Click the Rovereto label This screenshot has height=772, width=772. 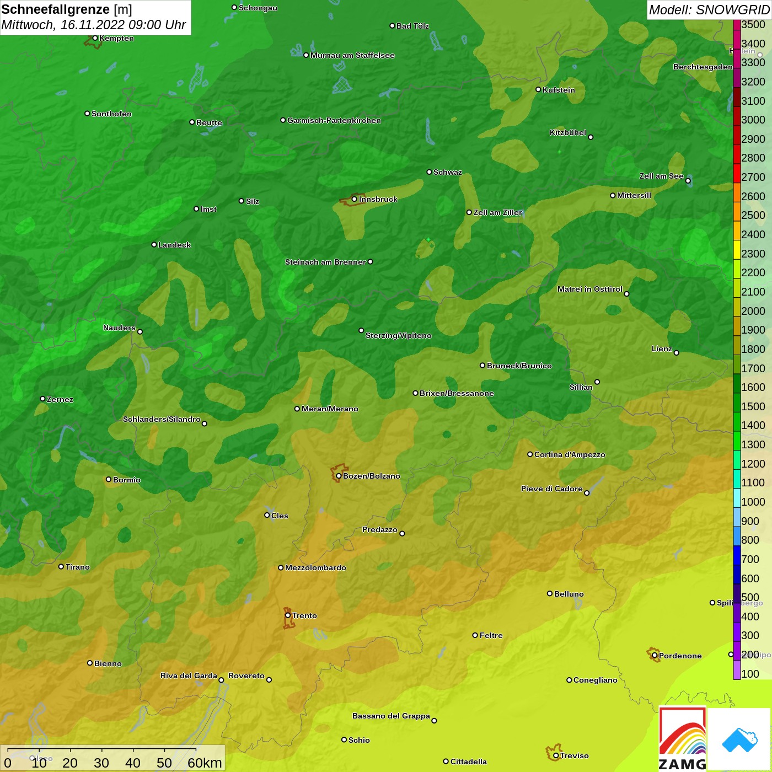pos(246,675)
